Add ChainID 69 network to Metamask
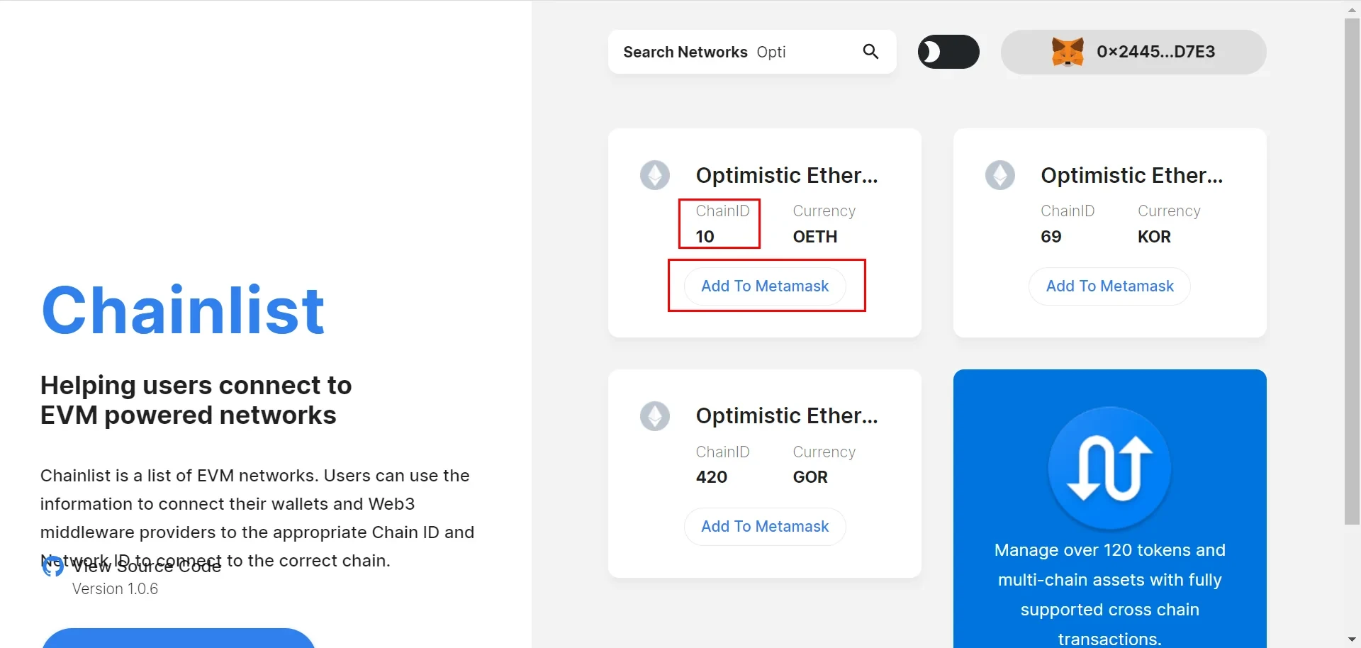 [1109, 286]
